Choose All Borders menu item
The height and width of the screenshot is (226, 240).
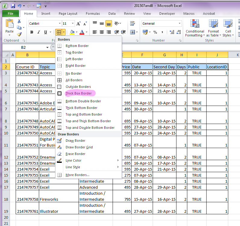[x=88, y=80]
